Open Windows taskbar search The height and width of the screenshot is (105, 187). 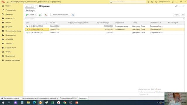click(9, 102)
